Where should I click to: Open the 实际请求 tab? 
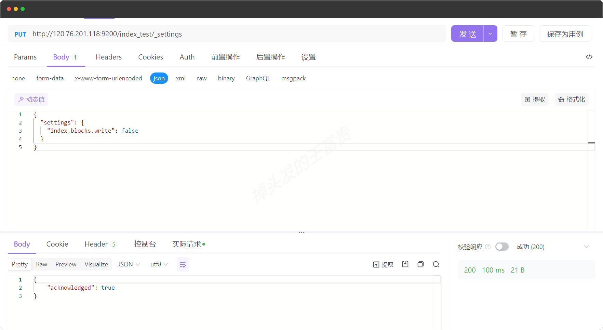[x=188, y=244]
